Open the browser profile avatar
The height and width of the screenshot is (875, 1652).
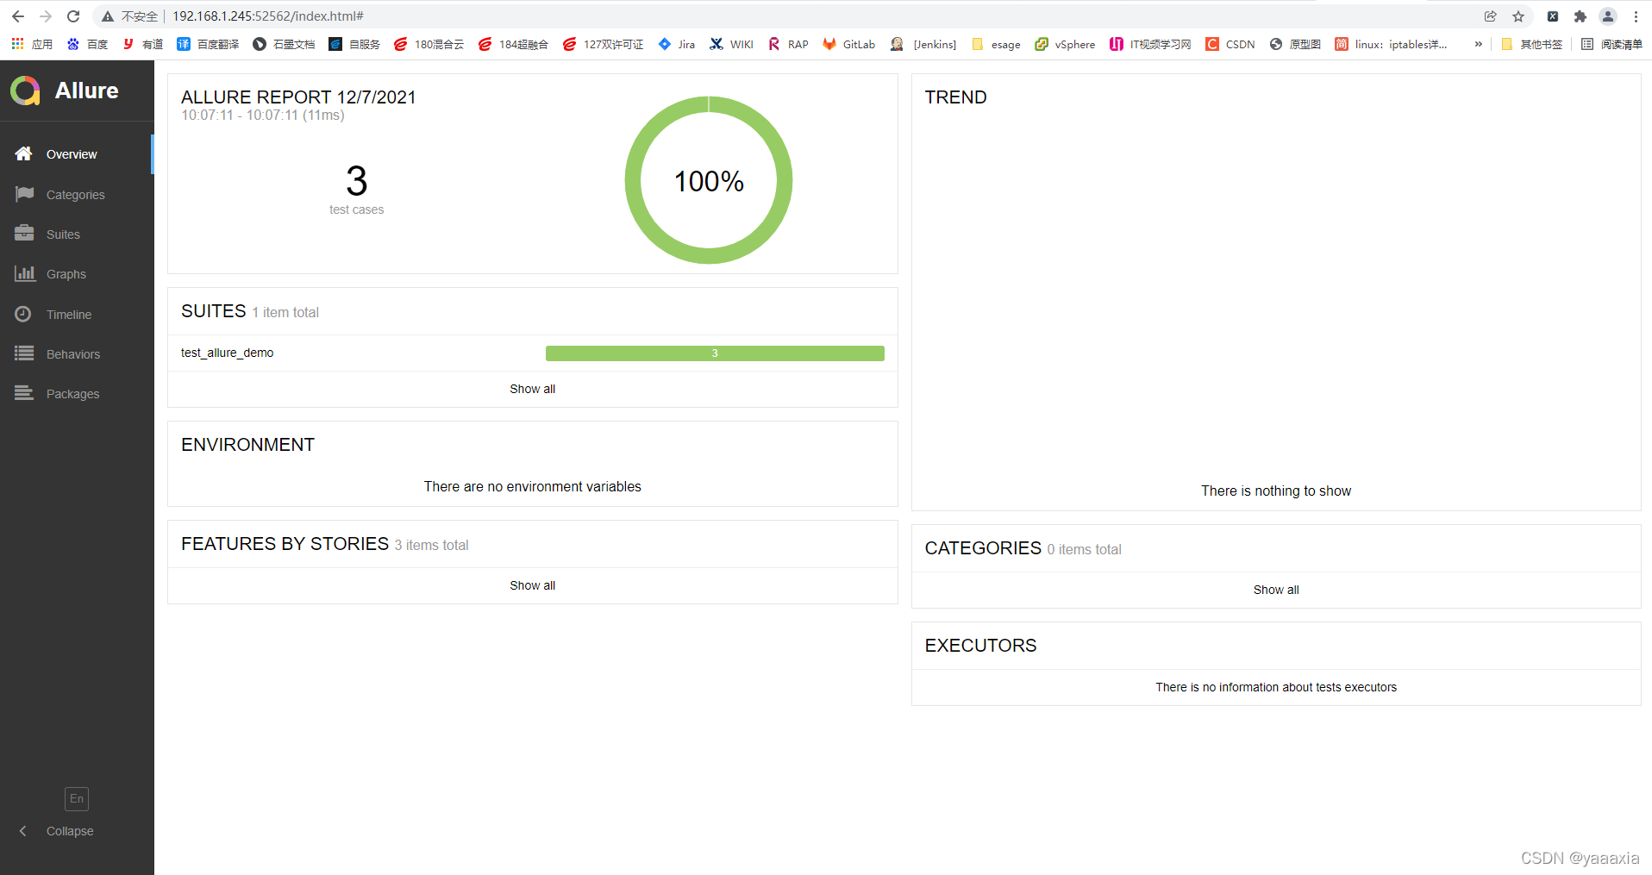tap(1608, 16)
